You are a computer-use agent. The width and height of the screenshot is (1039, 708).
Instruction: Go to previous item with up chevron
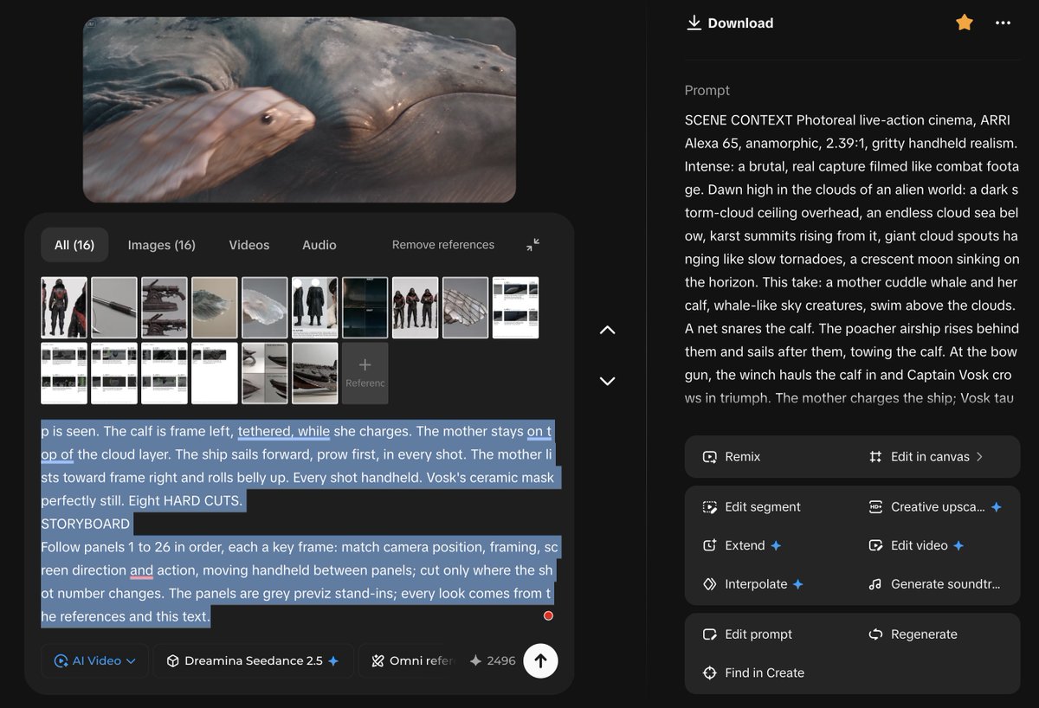pos(608,330)
